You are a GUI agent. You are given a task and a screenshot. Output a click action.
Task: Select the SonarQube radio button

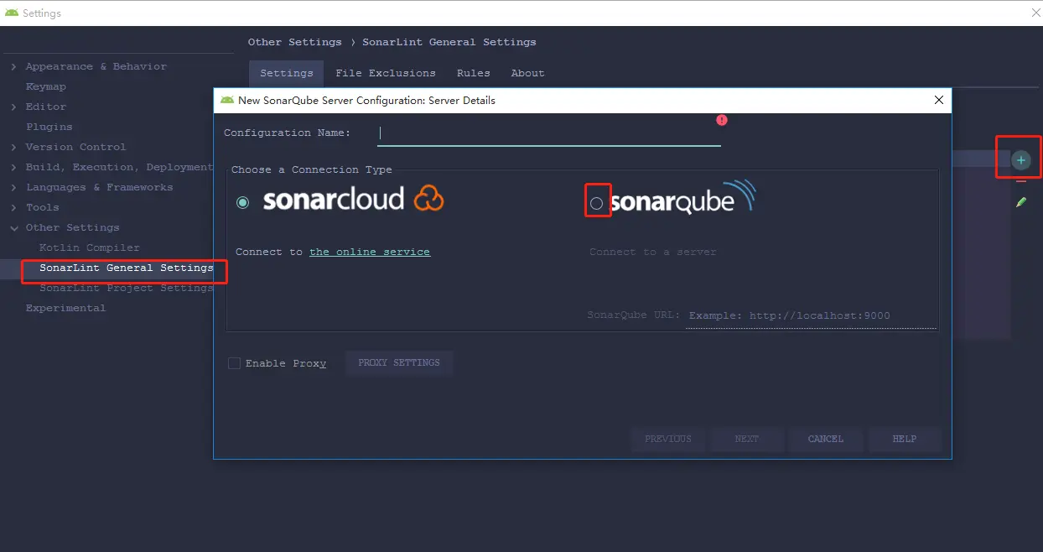click(x=597, y=203)
